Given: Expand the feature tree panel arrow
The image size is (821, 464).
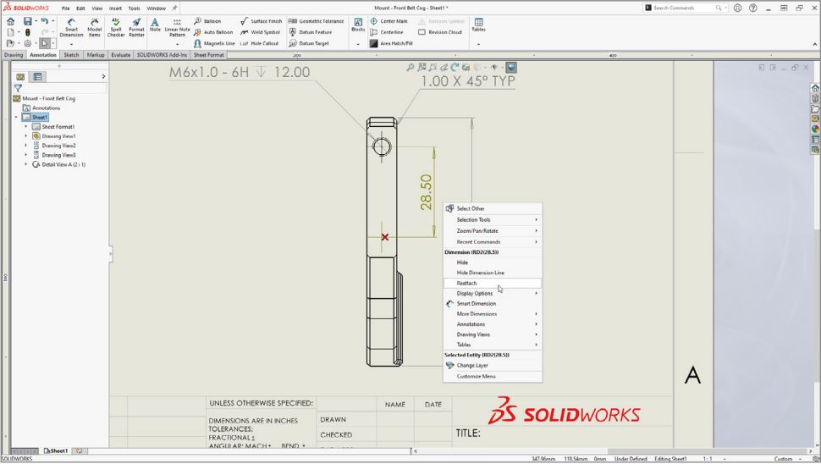Looking at the screenshot, I should 103,76.
